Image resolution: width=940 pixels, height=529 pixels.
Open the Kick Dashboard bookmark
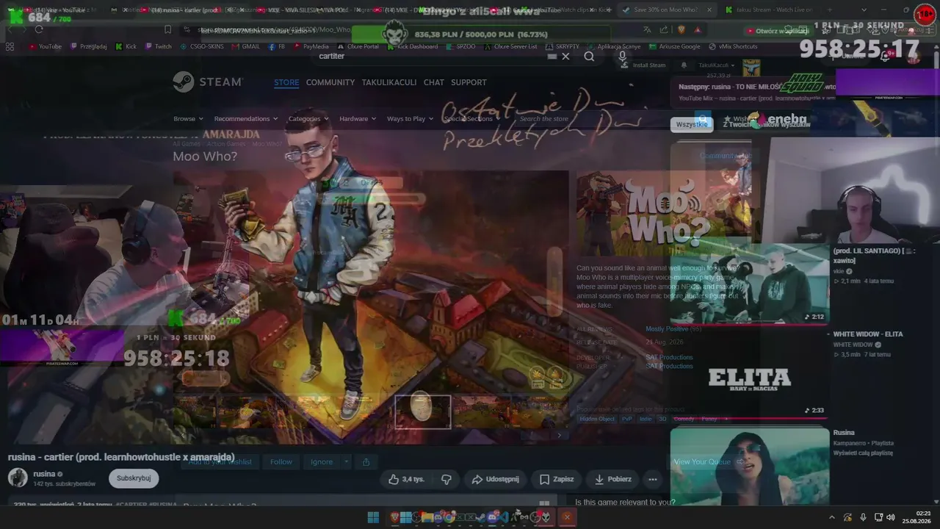[x=412, y=46]
